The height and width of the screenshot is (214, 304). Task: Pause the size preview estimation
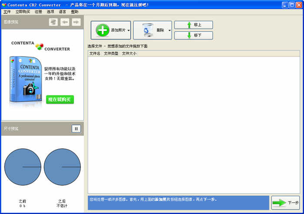76,129
